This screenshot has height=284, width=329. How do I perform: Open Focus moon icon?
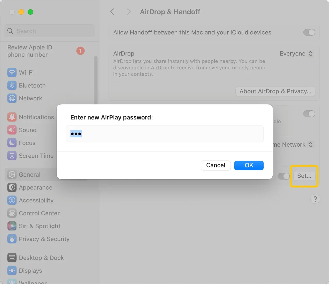(12, 143)
